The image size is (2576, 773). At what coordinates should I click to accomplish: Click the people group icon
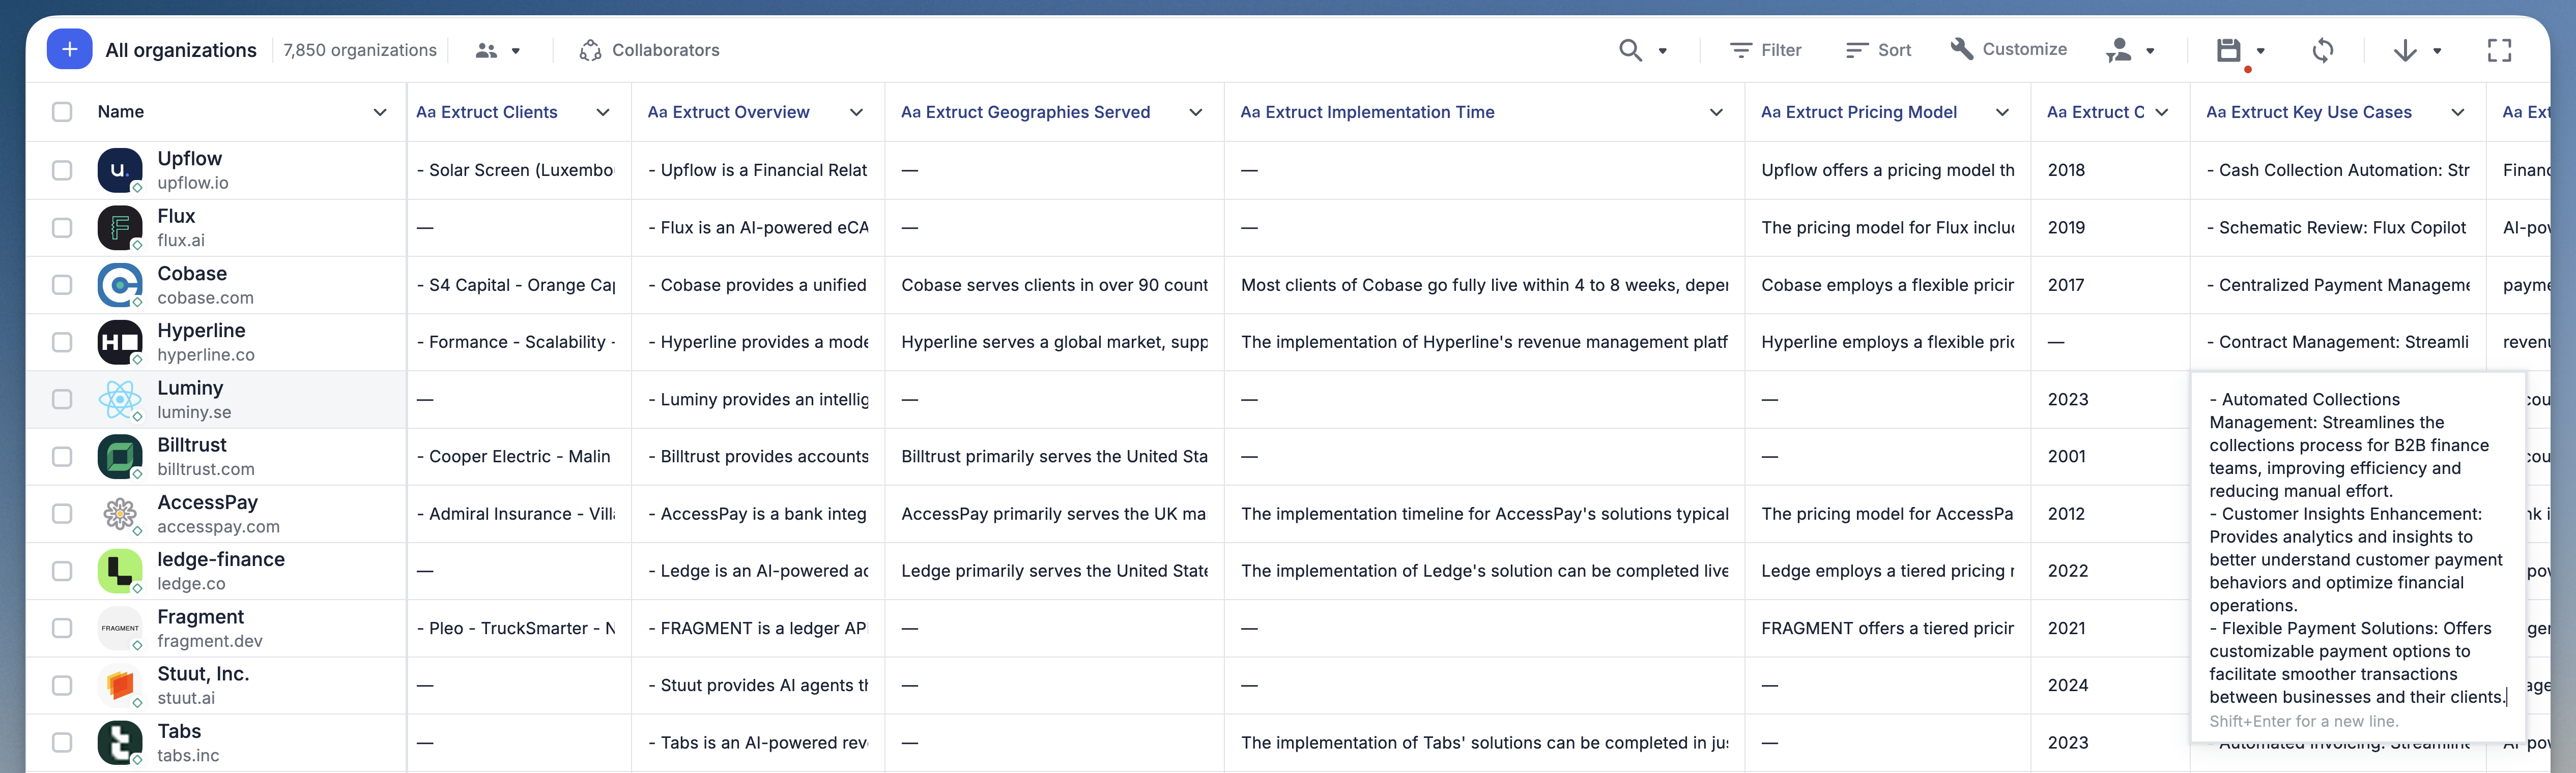pyautogui.click(x=486, y=50)
